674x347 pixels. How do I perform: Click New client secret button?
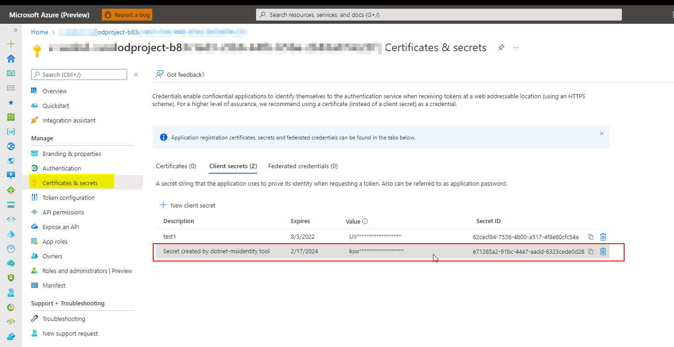187,205
